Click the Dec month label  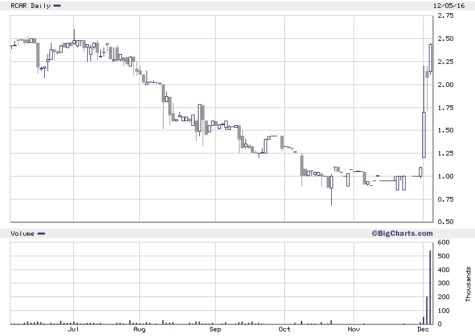[423, 329]
